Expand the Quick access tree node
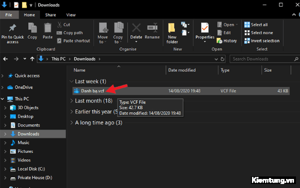300x188 pixels. [x=2, y=76]
